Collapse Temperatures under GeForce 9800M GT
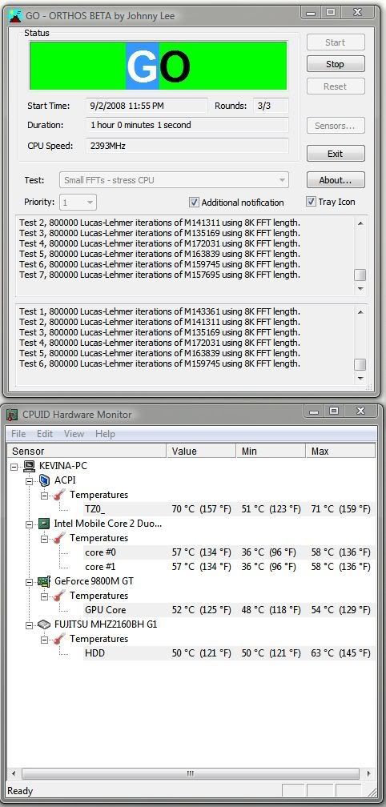 click(x=45, y=596)
